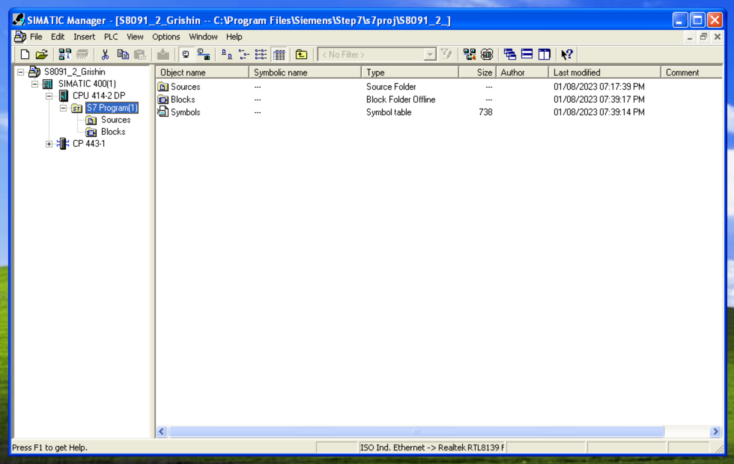Click the scrollbar right arrow

pyautogui.click(x=716, y=431)
